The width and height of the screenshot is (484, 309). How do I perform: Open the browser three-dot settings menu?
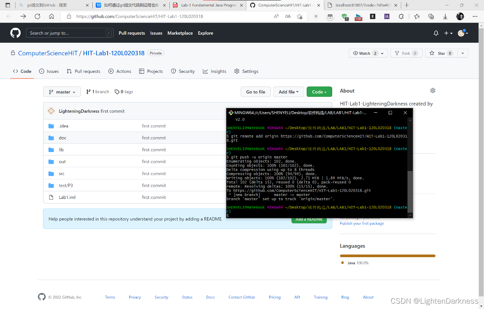tap(475, 16)
